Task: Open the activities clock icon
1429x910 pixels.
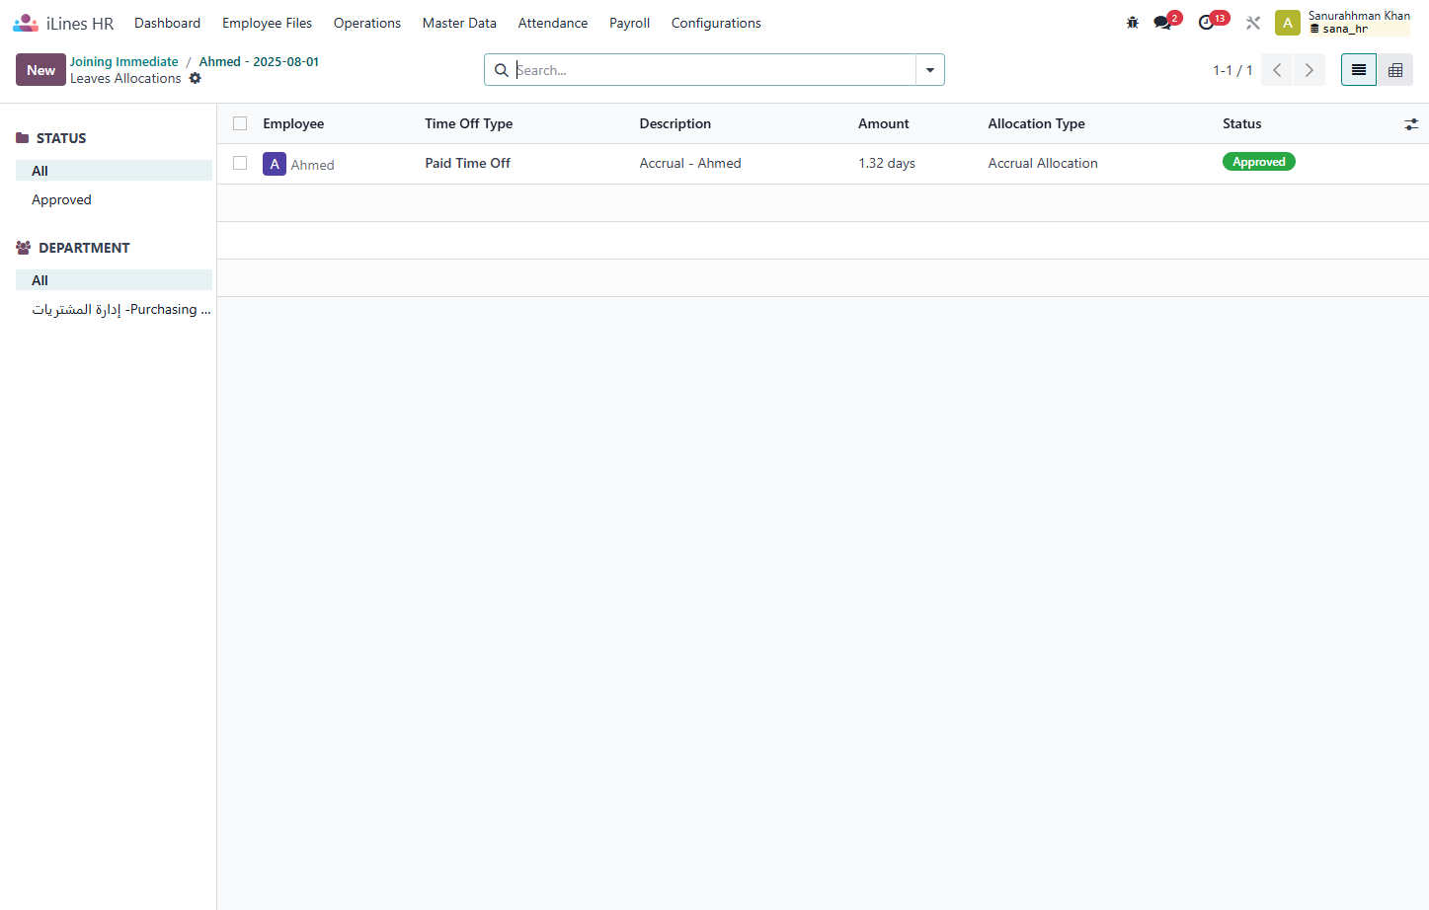Action: (1206, 23)
